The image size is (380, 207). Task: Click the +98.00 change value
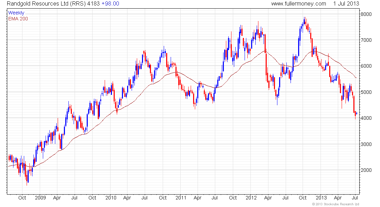click(x=110, y=4)
